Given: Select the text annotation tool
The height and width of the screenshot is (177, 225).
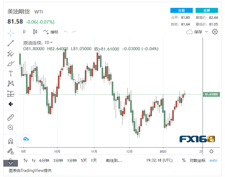Looking at the screenshot, I should [11, 73].
